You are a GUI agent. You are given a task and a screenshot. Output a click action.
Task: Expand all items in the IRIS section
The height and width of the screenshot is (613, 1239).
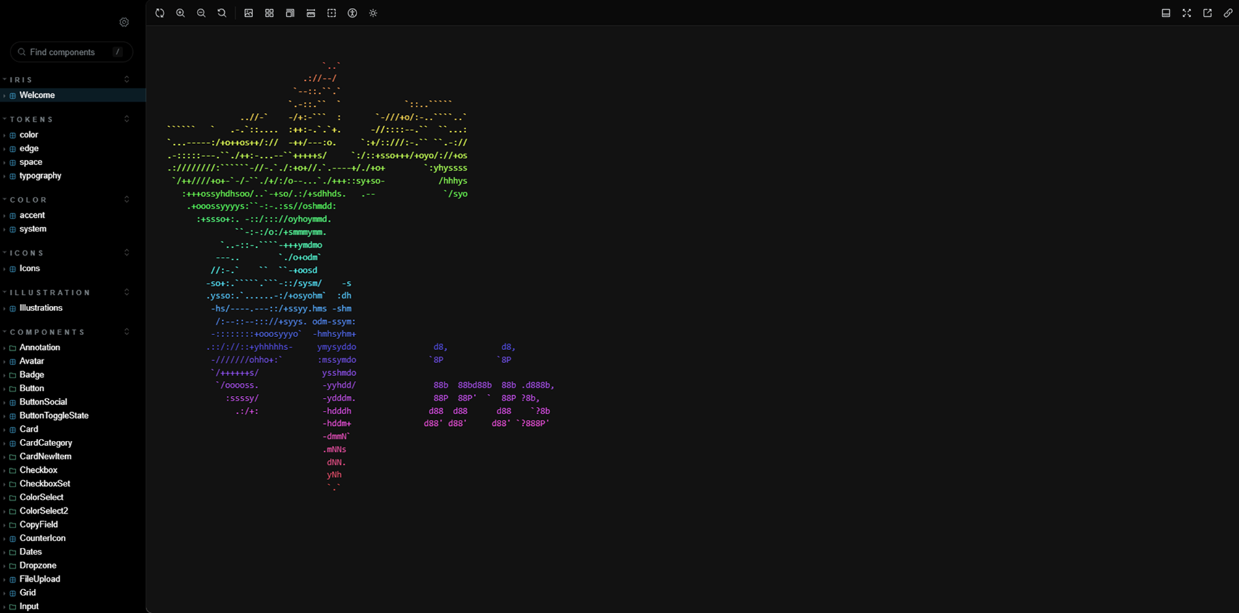(x=126, y=80)
